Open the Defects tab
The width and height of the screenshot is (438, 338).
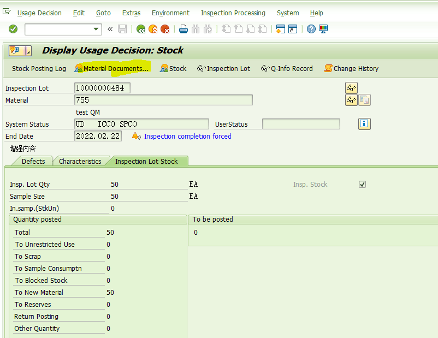33,162
